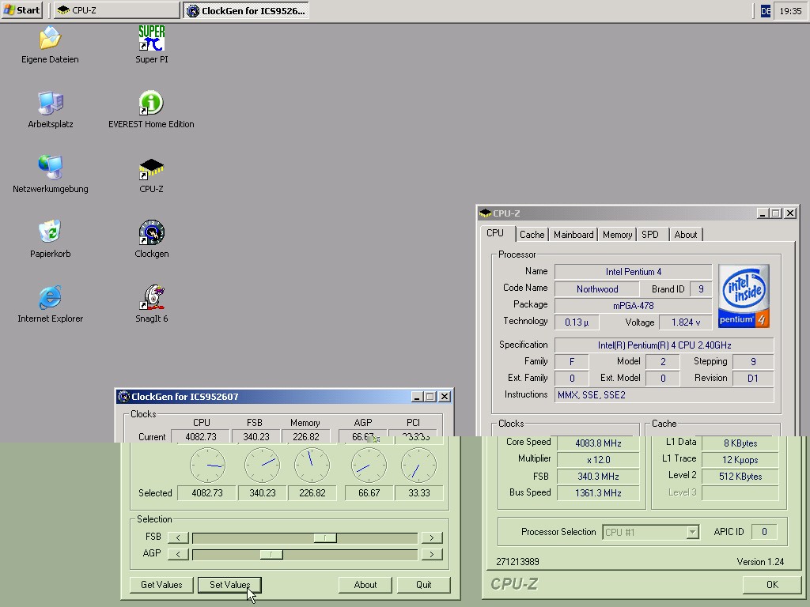Select the SnagIt 6 desktop icon

click(151, 298)
